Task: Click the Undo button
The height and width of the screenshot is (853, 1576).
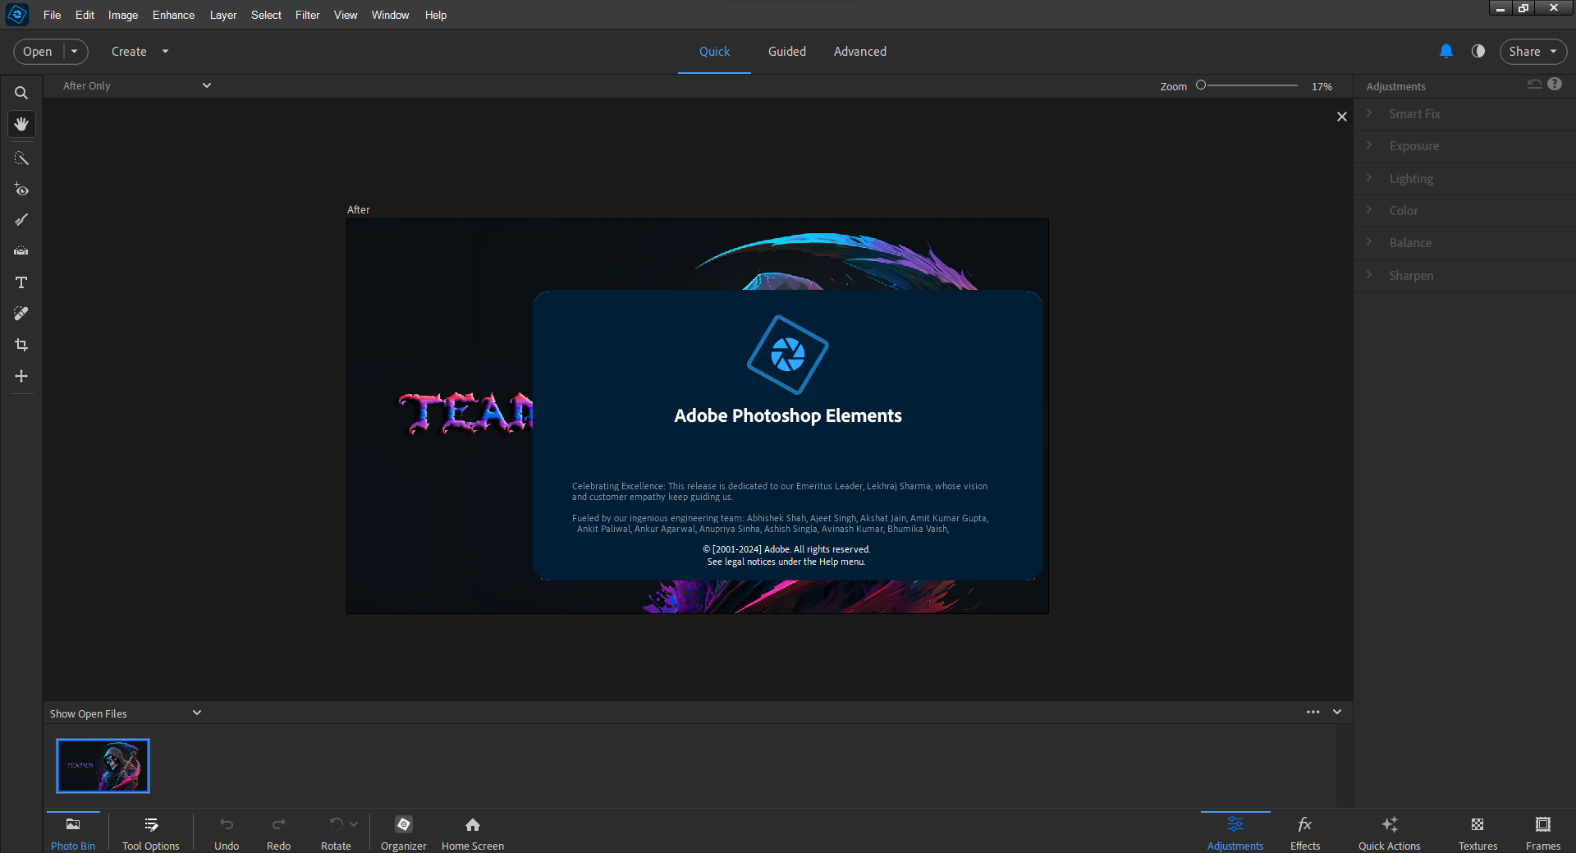Action: (227, 832)
